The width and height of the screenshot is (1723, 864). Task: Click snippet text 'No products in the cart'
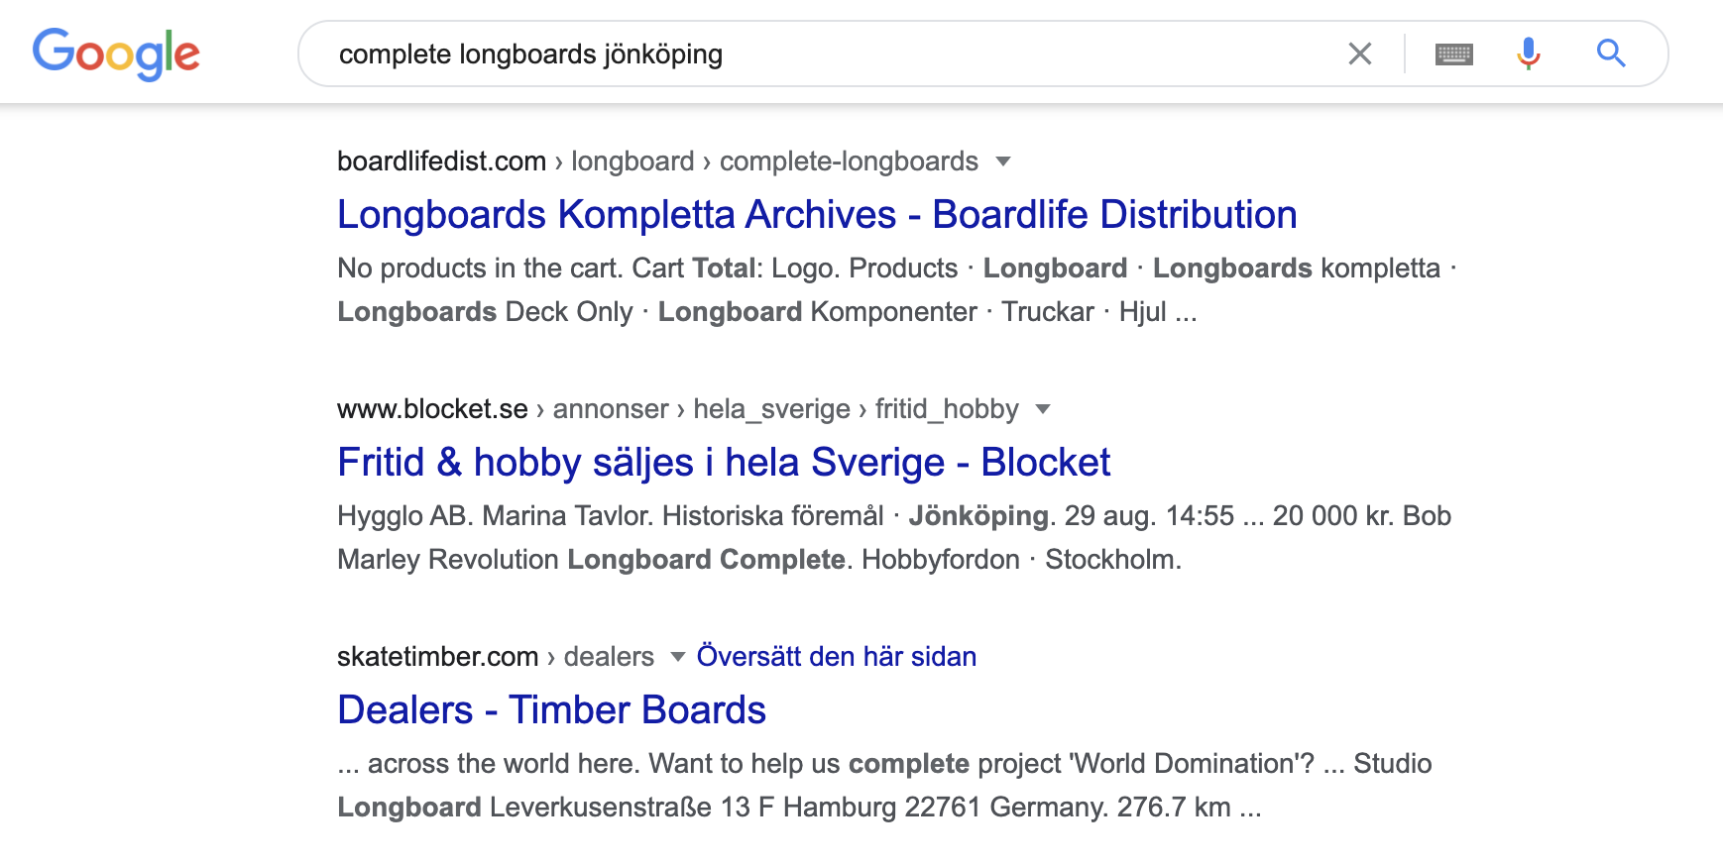[x=479, y=269]
